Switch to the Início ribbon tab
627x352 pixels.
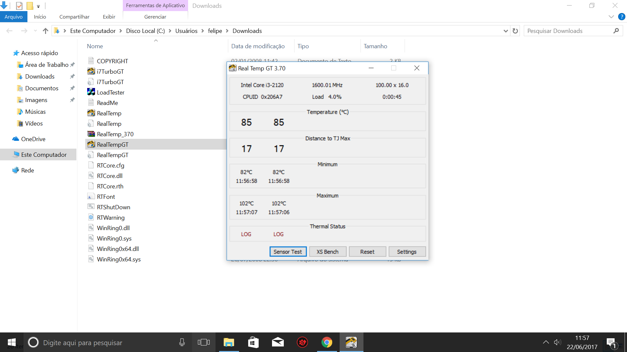tap(40, 17)
